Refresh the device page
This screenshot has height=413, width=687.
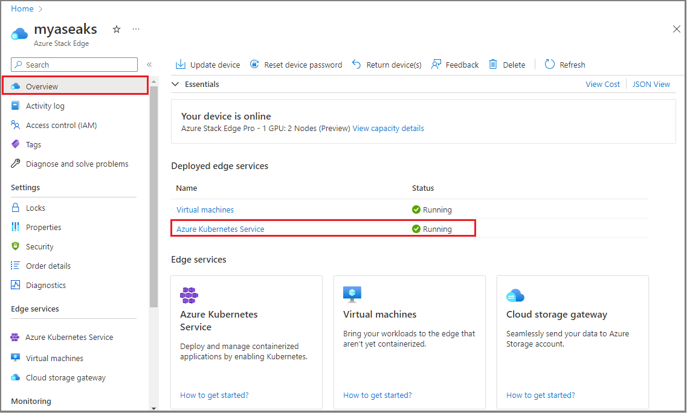coord(549,64)
